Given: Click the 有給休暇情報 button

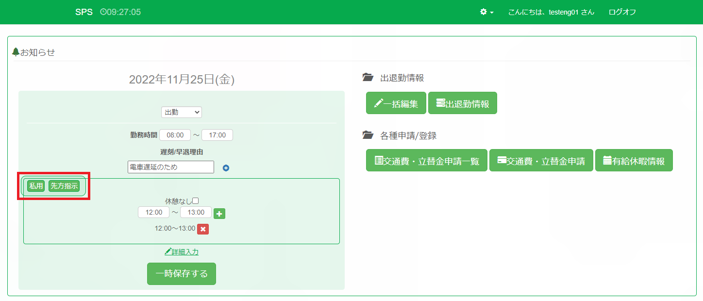Looking at the screenshot, I should click(x=634, y=161).
